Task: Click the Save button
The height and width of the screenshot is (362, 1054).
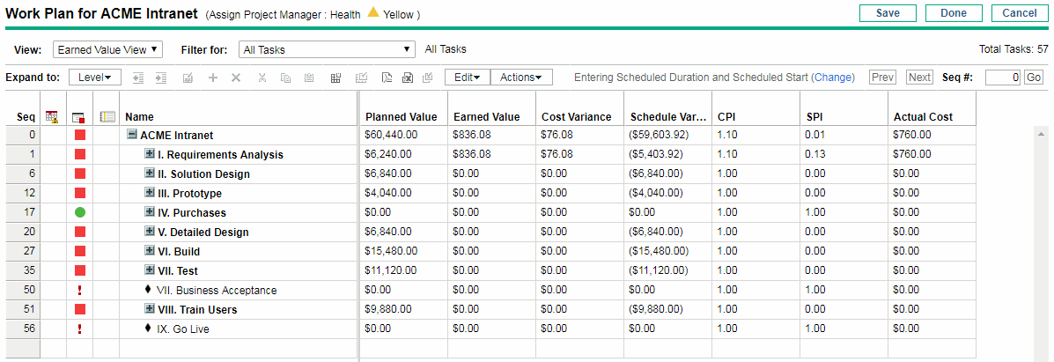Action: [888, 13]
